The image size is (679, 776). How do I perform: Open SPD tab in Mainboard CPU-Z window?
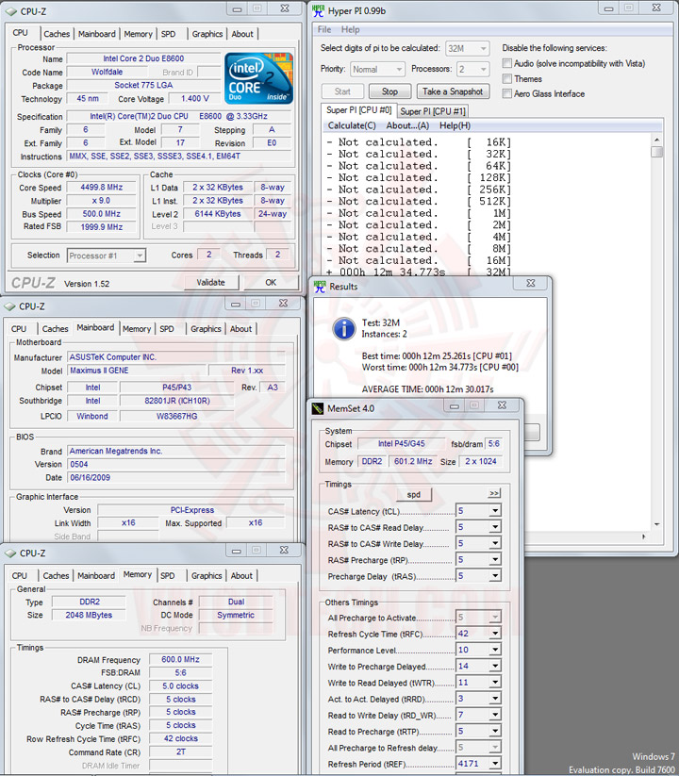167,329
